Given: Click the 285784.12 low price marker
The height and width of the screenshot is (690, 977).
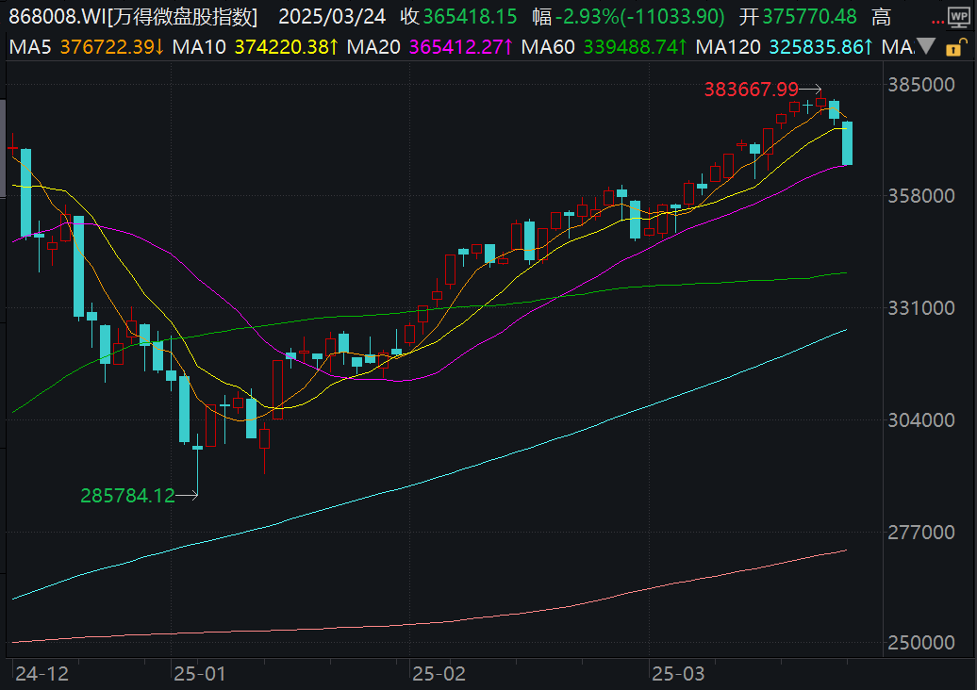Looking at the screenshot, I should pos(127,495).
